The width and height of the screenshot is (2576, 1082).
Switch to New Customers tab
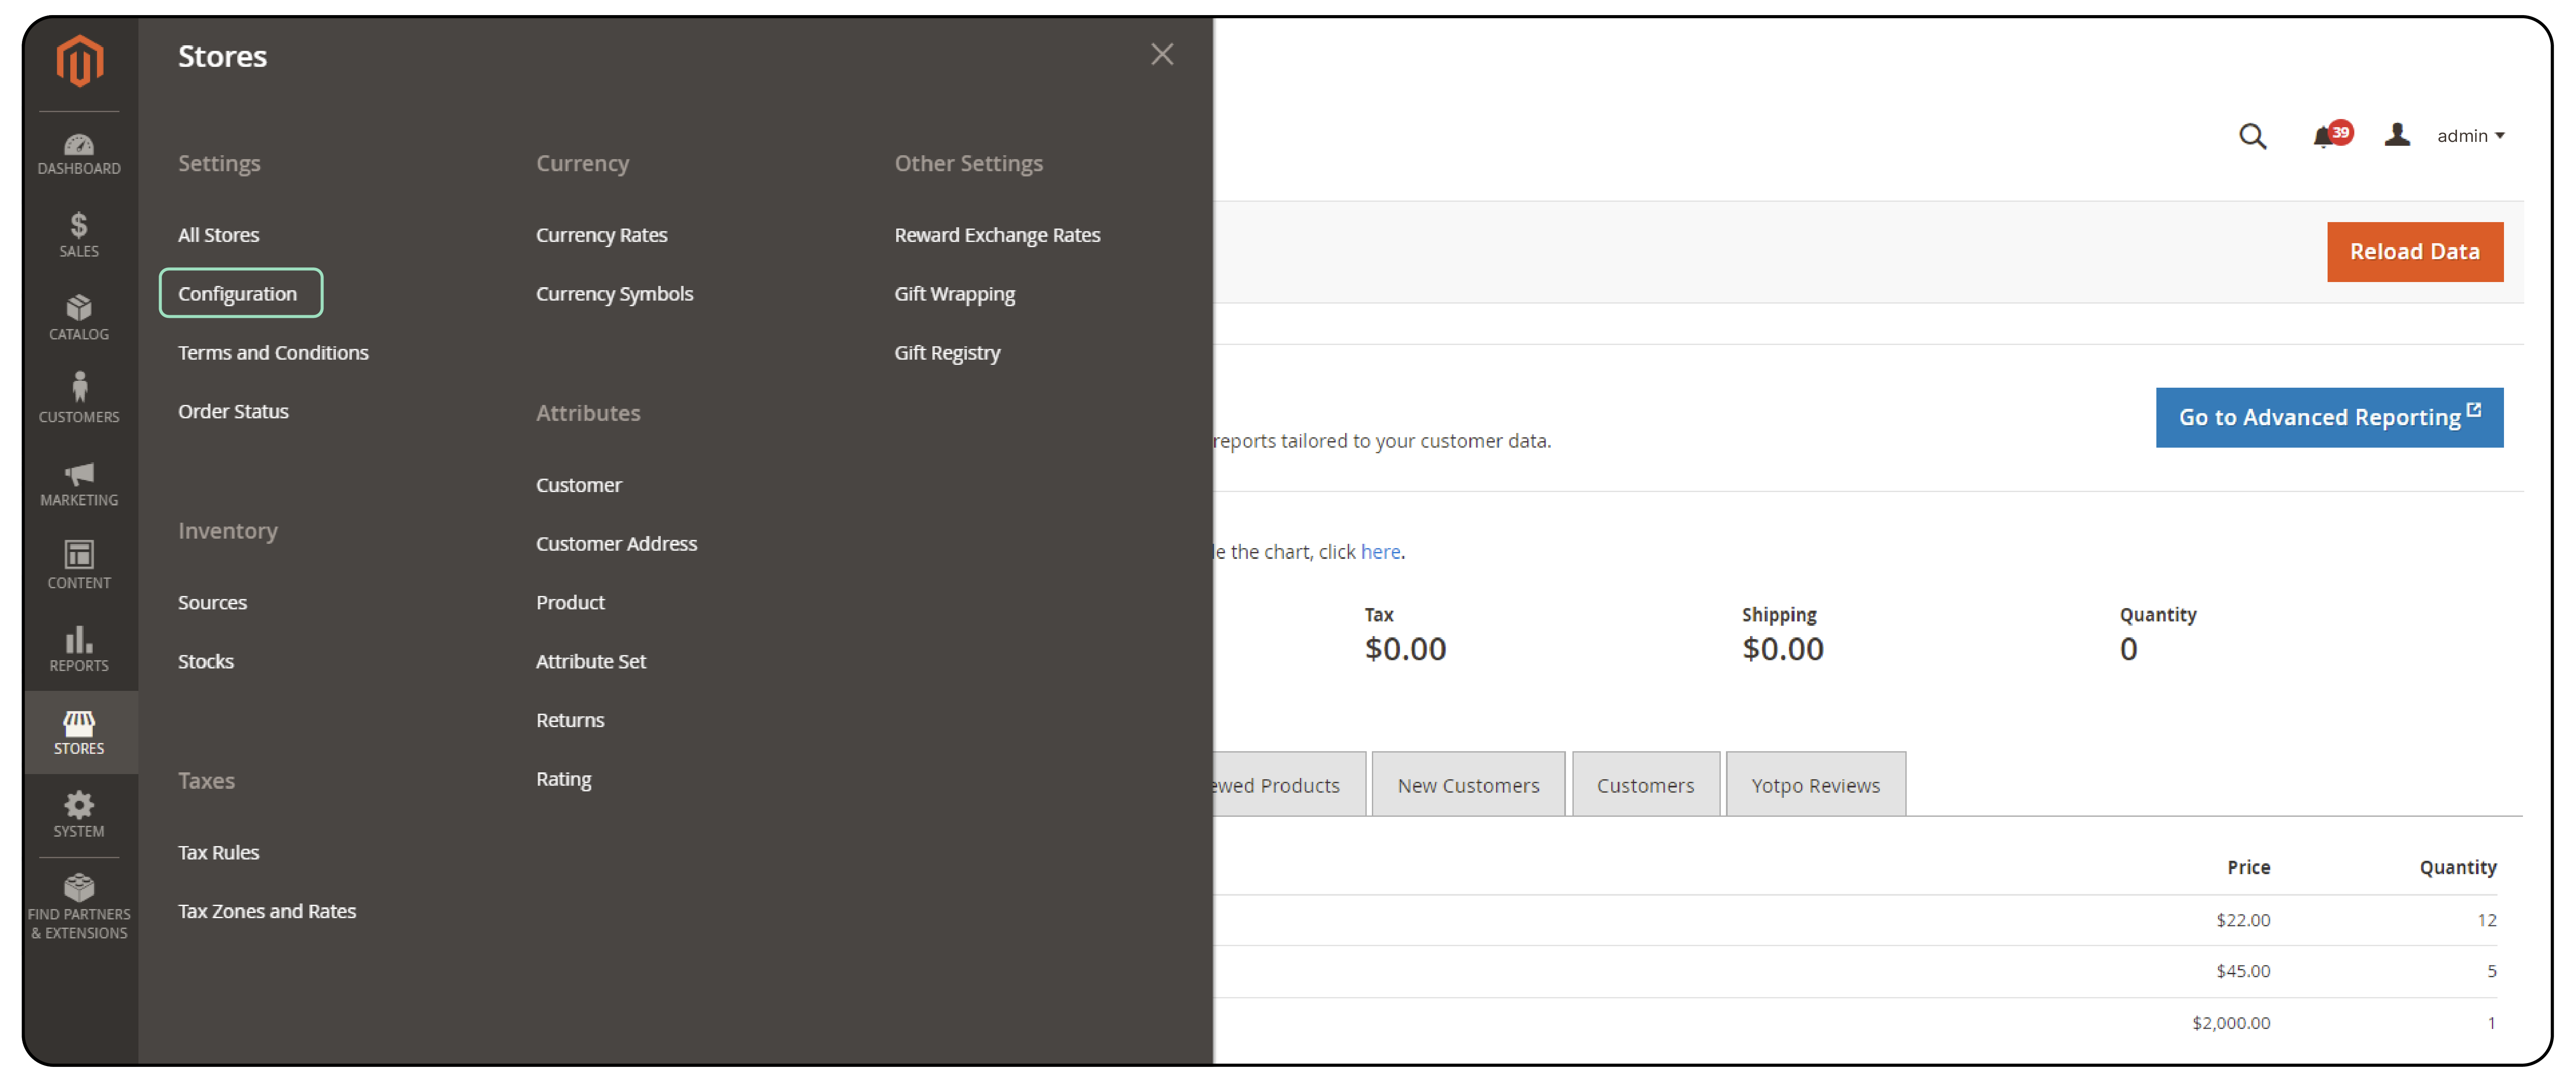[x=1468, y=785]
